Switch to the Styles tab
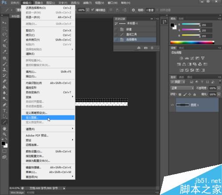 click(x=181, y=48)
